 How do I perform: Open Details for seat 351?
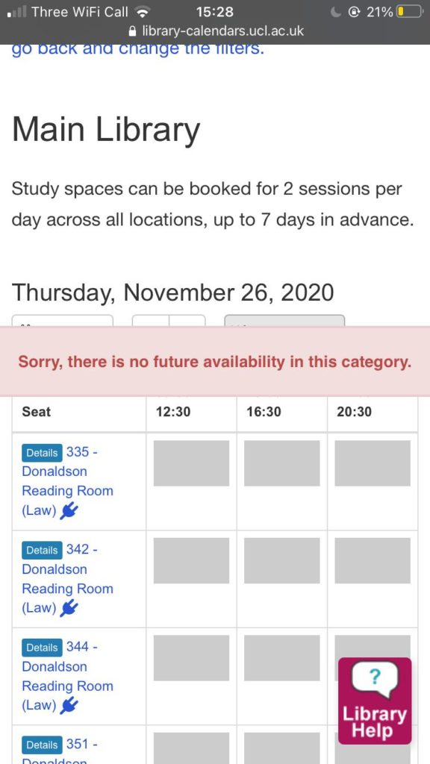[x=43, y=745]
